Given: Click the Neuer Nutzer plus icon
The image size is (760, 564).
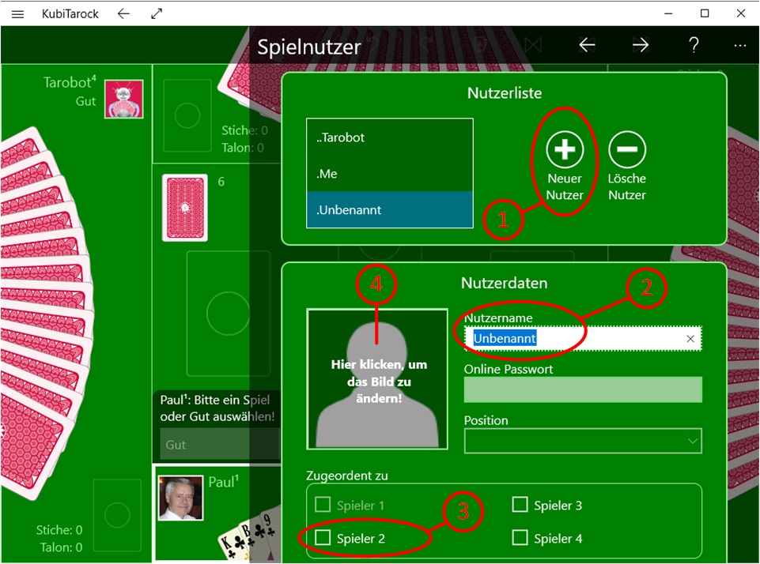Looking at the screenshot, I should [565, 149].
